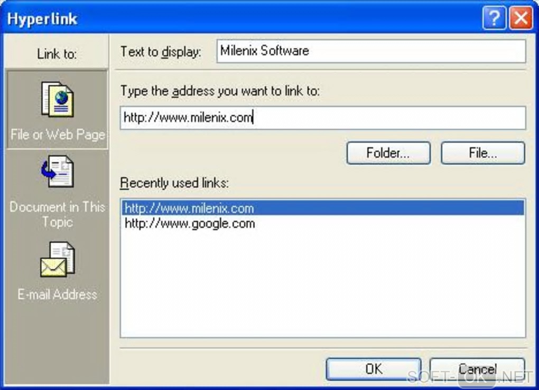Viewport: 539px width, 390px height.
Task: Open the Folder... browse button
Action: tap(388, 153)
